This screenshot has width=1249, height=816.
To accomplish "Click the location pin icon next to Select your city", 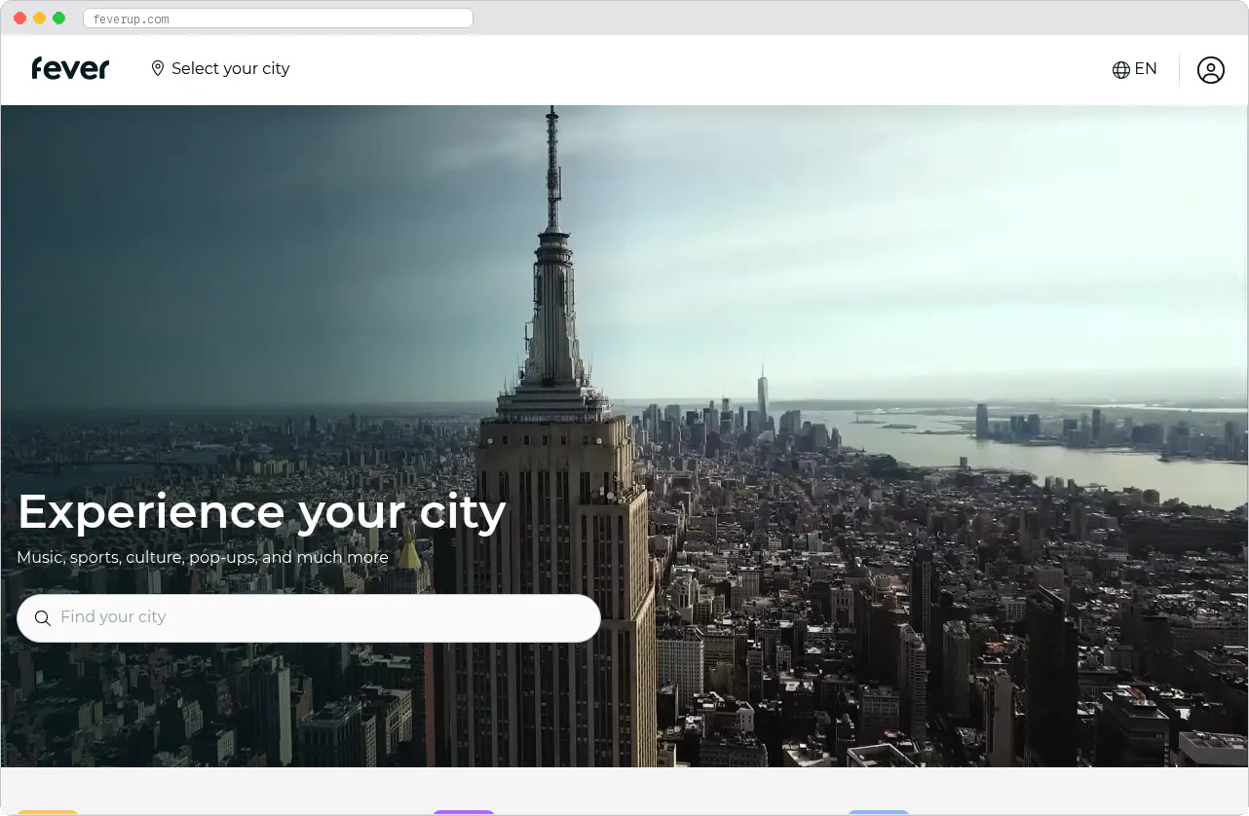I will (x=158, y=68).
